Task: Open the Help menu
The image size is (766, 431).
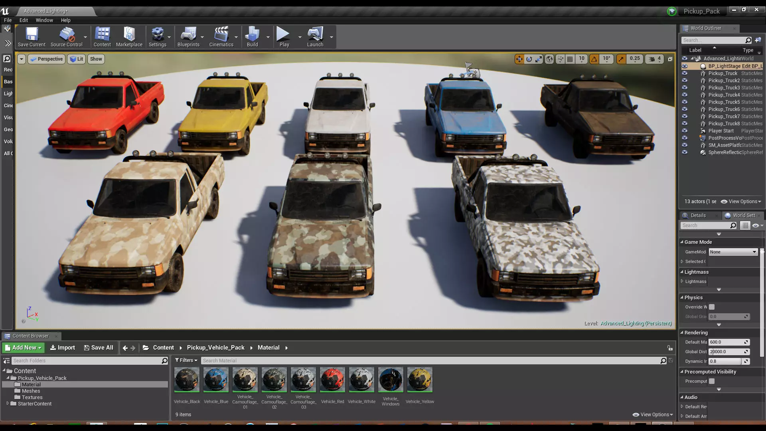Action: pyautogui.click(x=65, y=20)
